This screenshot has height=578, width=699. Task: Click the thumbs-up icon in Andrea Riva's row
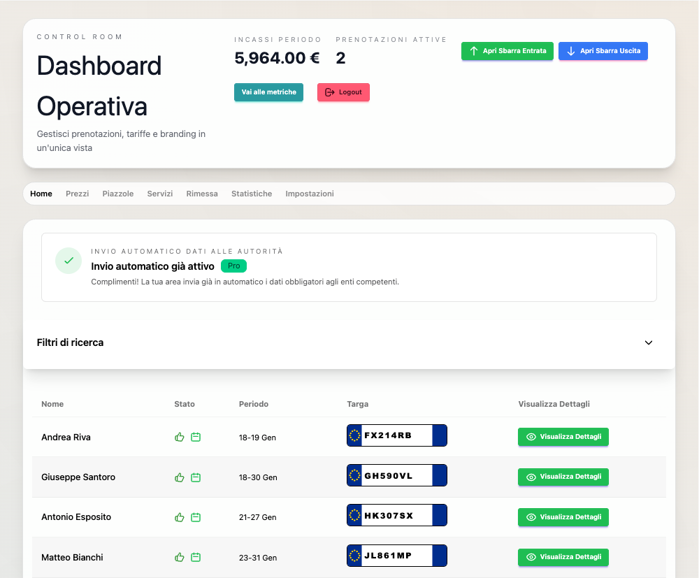pyautogui.click(x=180, y=437)
